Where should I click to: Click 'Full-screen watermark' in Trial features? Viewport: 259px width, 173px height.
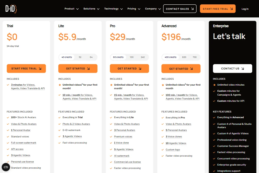pyautogui.click(x=24, y=143)
